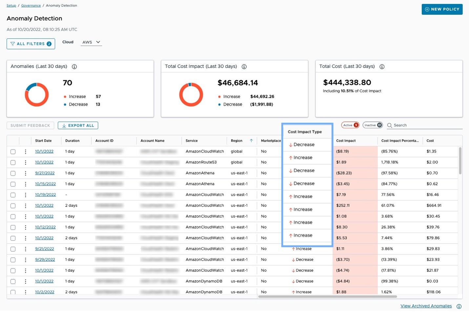Screen dimensions: 469x312
Task: Click the New Policy button
Action: point(442,9)
